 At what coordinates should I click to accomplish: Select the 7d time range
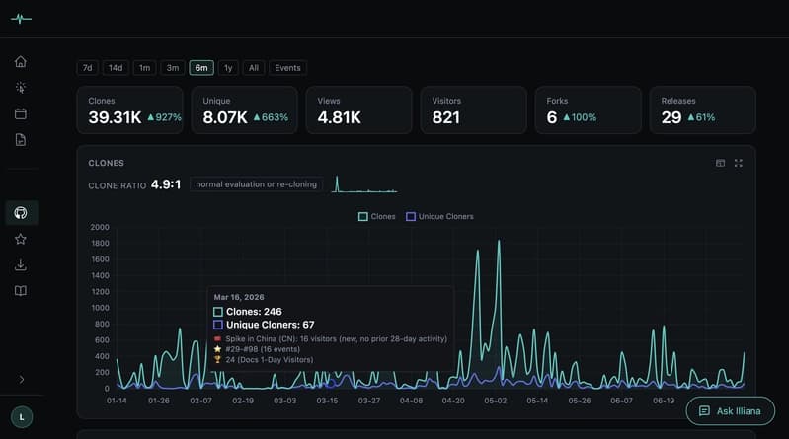[88, 68]
